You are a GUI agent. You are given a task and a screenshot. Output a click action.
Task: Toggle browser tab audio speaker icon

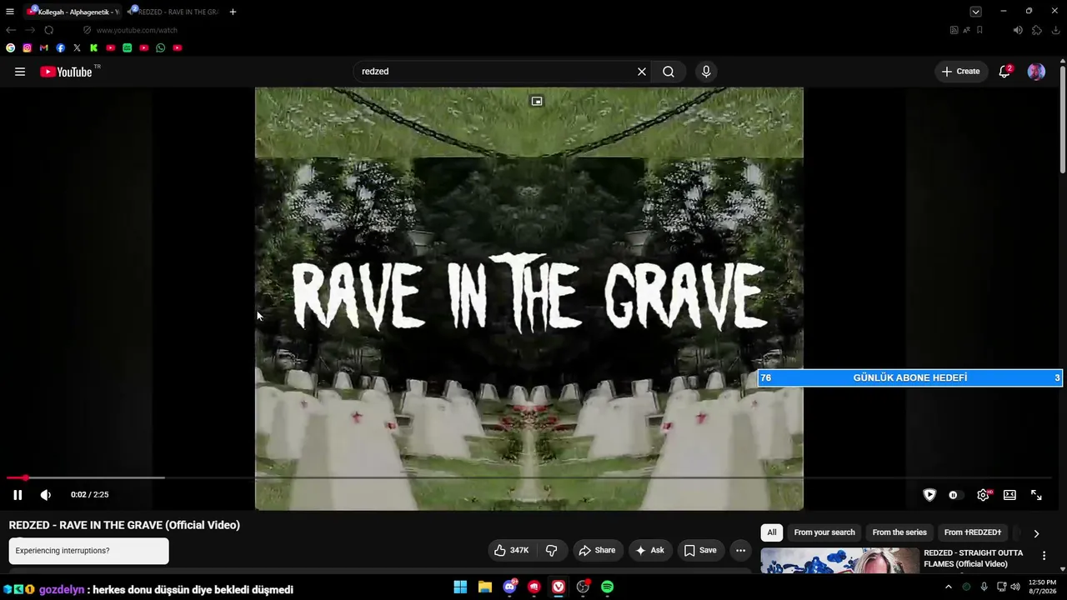[x=1018, y=30]
